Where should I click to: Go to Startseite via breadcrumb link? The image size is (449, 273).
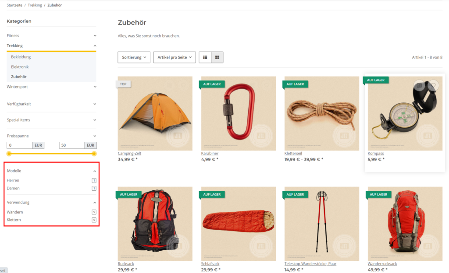tap(14, 5)
